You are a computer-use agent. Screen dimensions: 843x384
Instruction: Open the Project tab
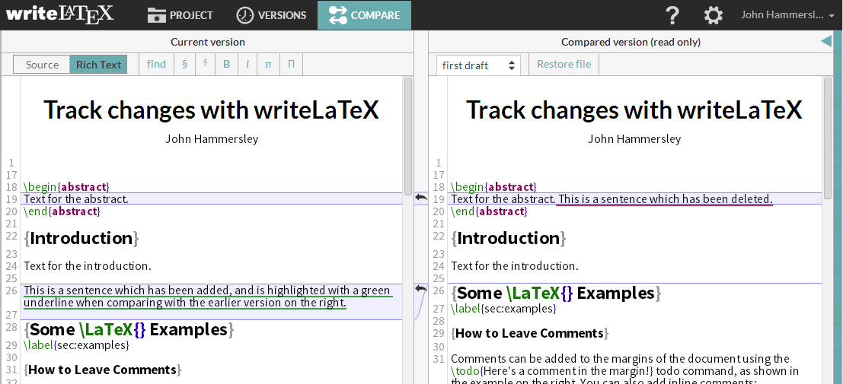(x=180, y=15)
